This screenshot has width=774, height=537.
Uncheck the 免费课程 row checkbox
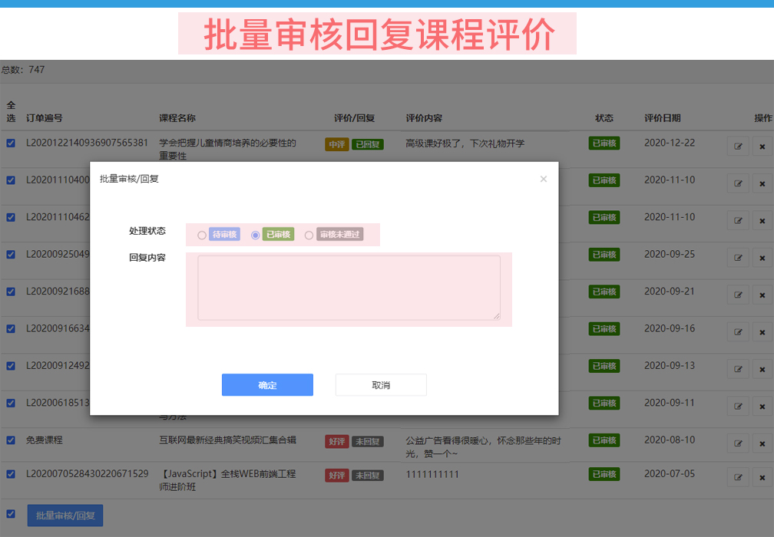pos(11,440)
